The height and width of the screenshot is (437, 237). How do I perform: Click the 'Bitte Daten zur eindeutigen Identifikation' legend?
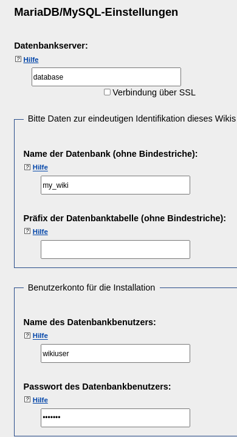pos(132,119)
